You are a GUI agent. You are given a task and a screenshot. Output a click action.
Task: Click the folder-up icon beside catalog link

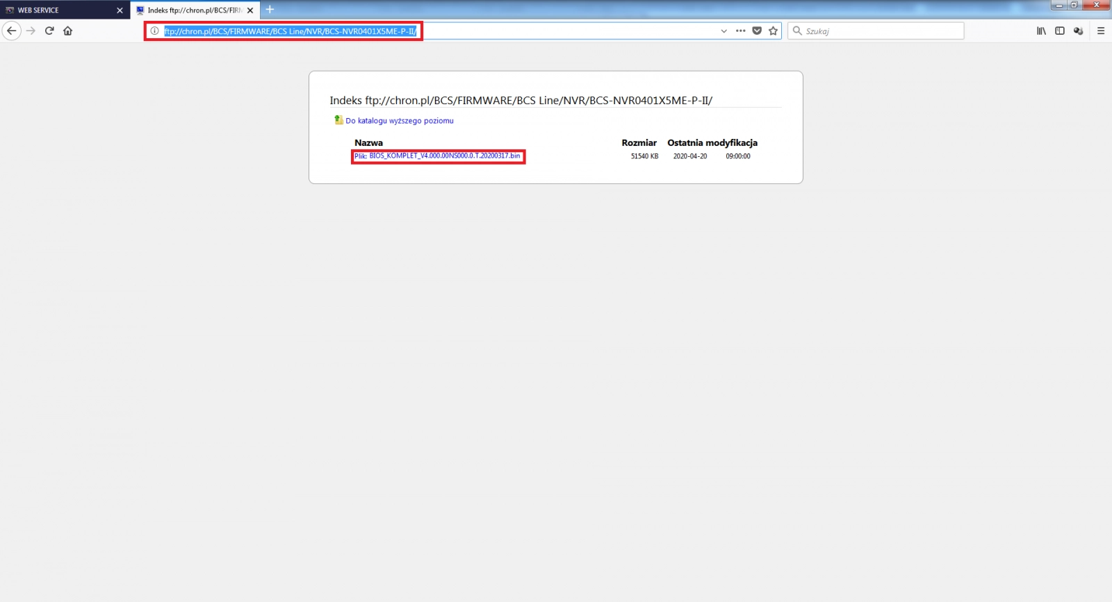338,120
